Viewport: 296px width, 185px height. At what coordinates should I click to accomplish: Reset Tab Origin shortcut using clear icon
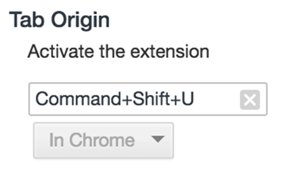click(x=250, y=100)
